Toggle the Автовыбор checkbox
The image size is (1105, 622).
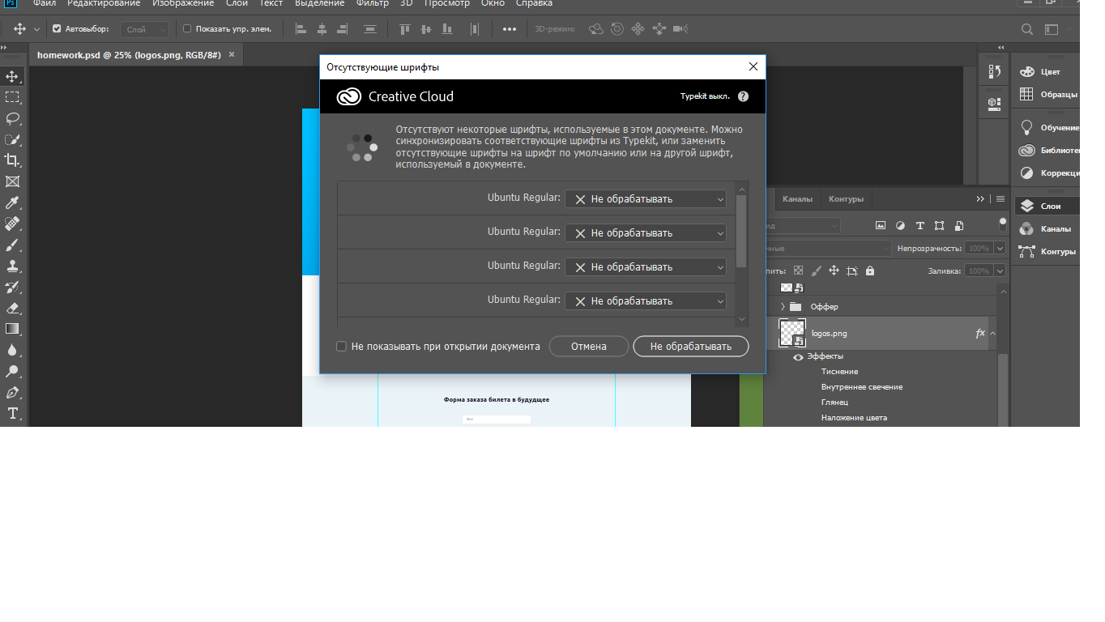pyautogui.click(x=57, y=29)
